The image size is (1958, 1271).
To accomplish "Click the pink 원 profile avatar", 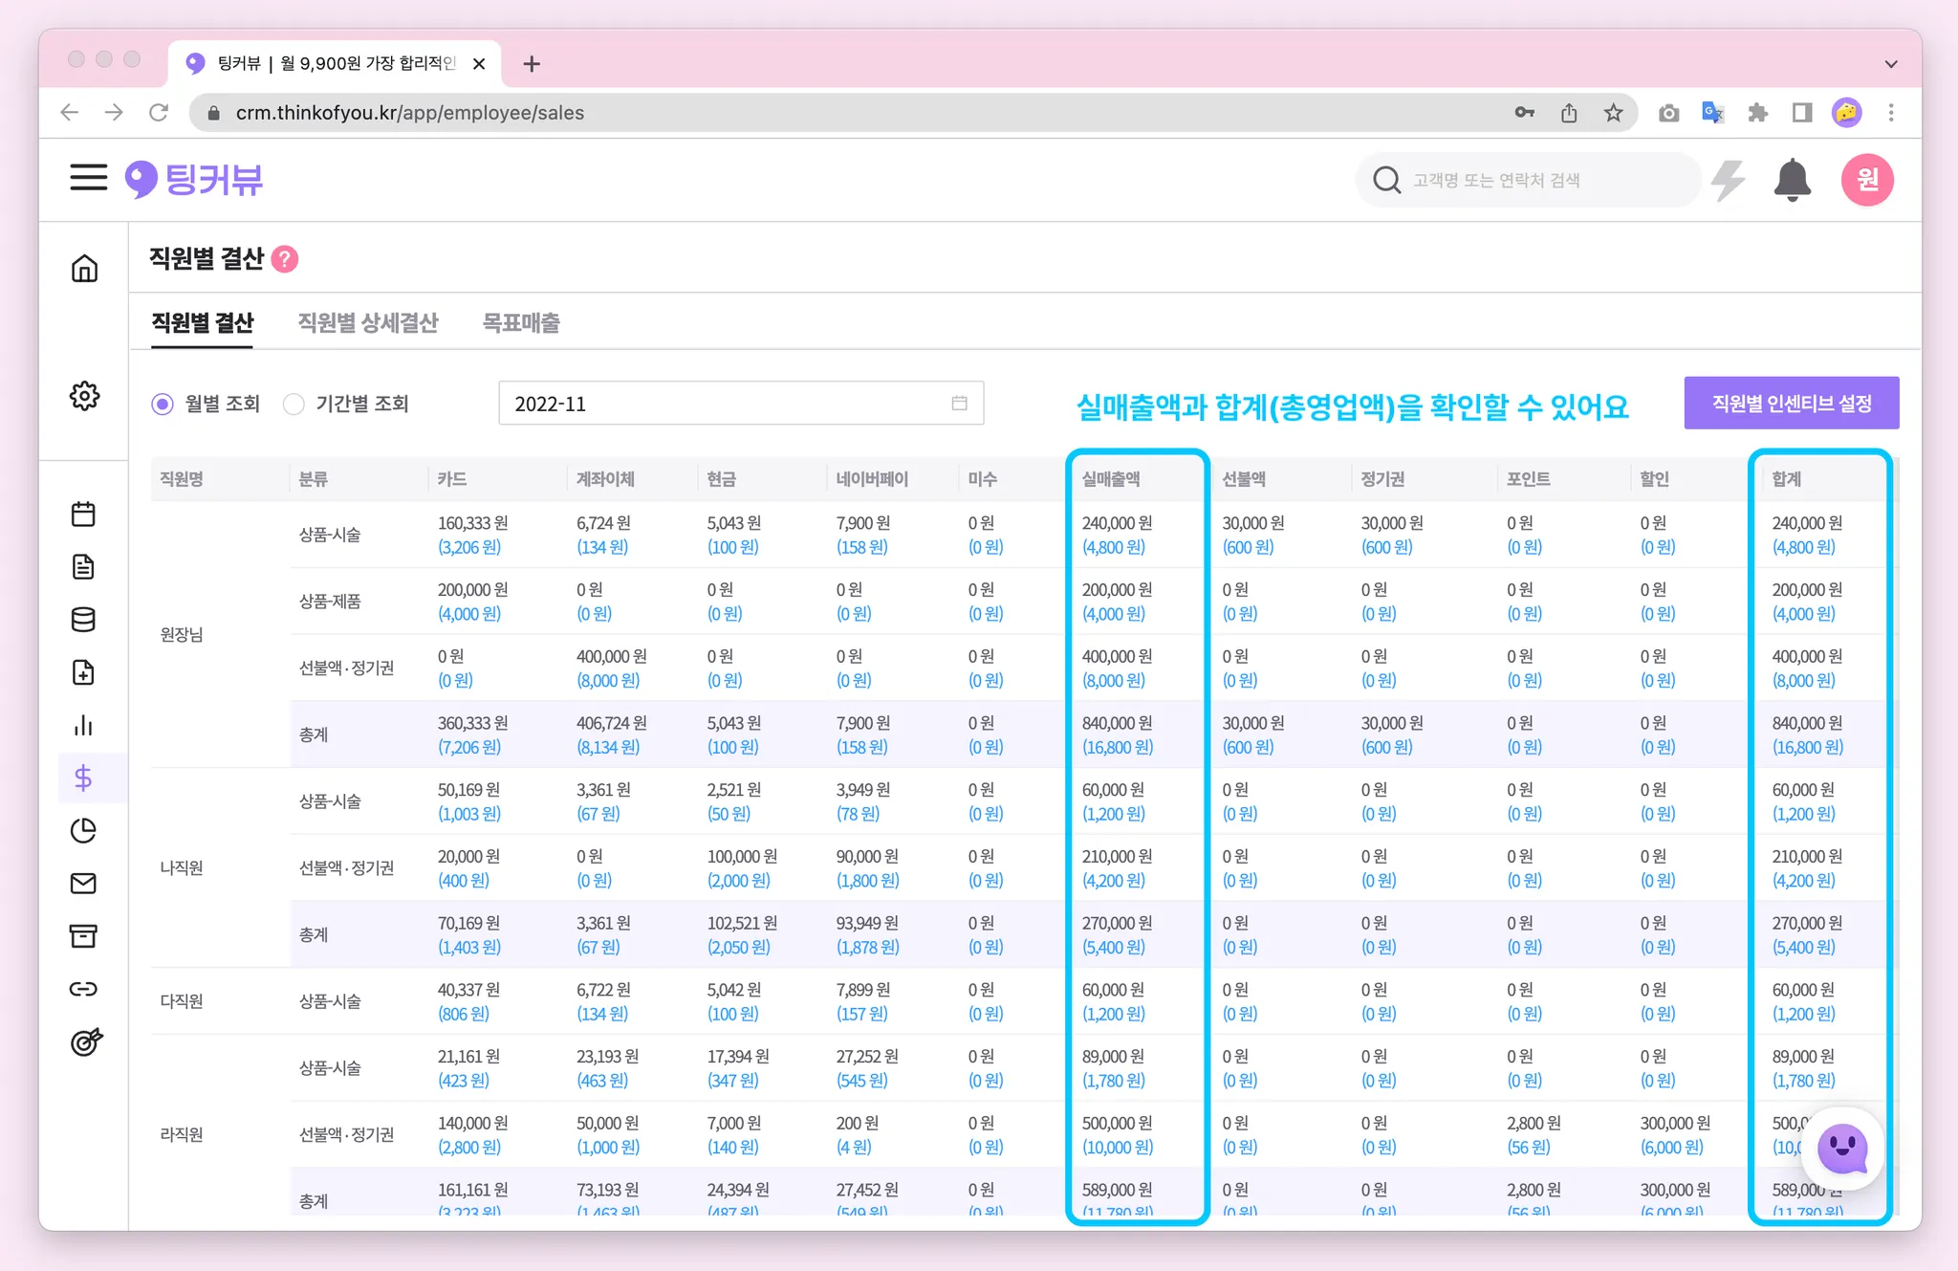I will pos(1866,180).
